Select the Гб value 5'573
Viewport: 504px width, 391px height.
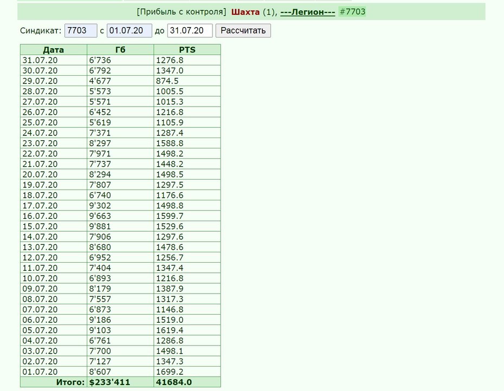[100, 91]
